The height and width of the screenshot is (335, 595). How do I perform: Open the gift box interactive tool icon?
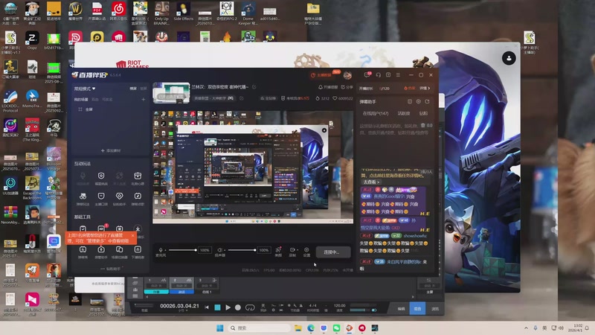(x=138, y=176)
